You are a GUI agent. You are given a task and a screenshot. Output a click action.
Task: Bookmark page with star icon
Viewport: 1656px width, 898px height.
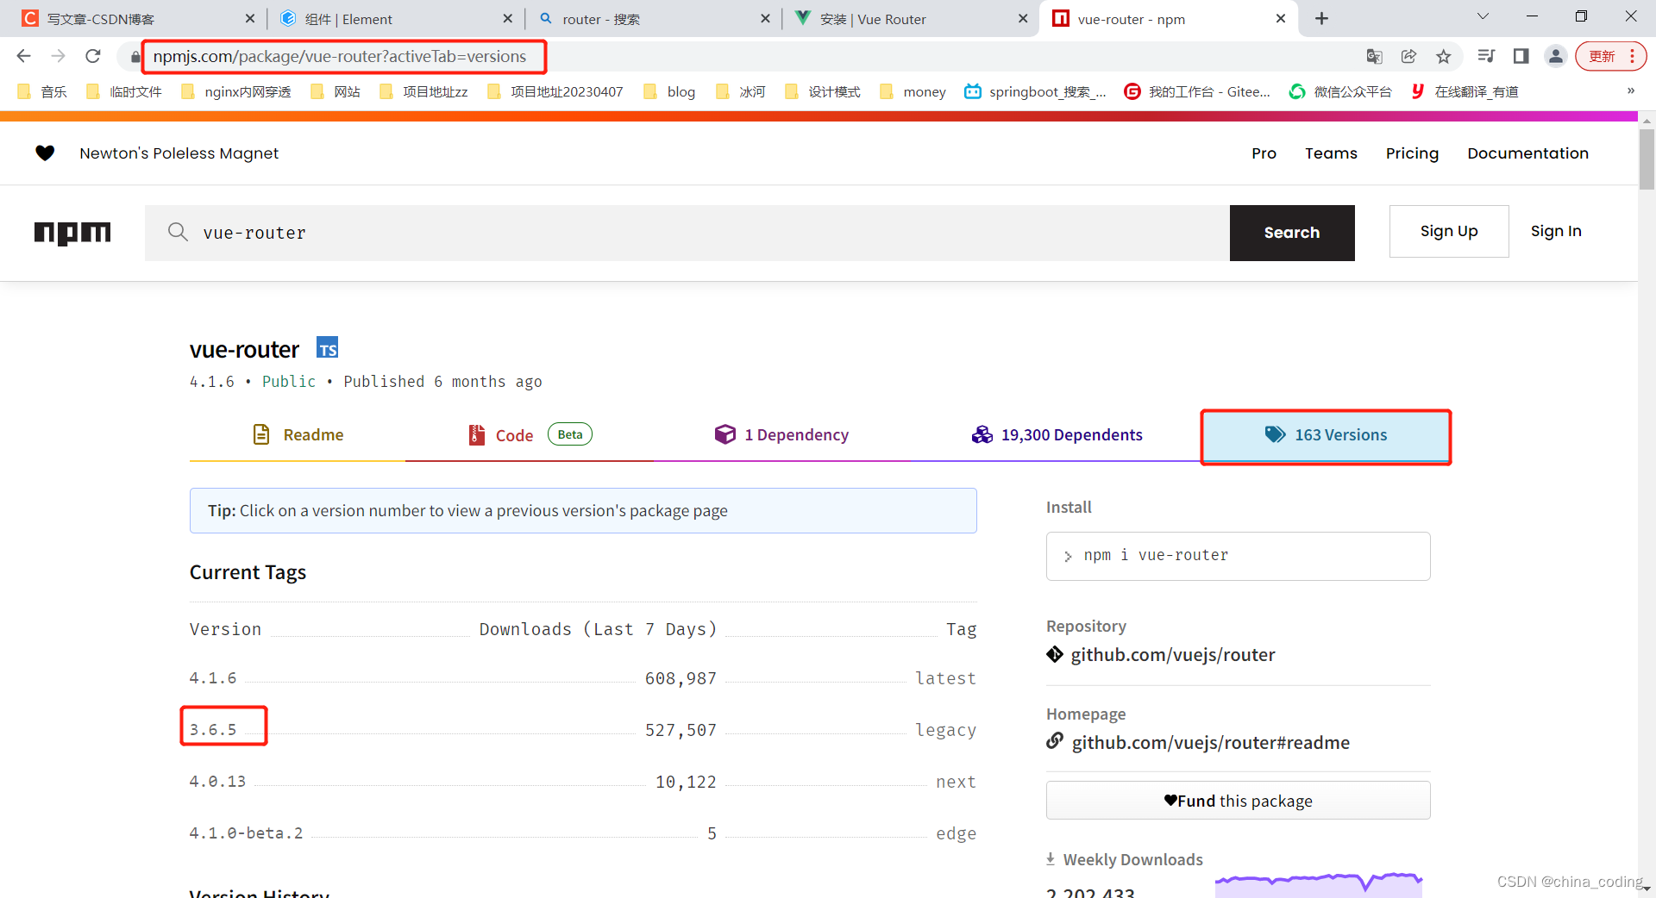[1443, 57]
